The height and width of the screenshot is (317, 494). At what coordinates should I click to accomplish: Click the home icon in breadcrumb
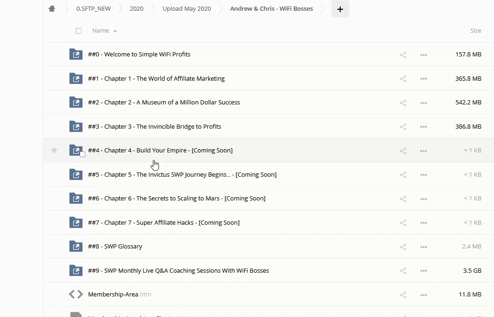click(52, 9)
